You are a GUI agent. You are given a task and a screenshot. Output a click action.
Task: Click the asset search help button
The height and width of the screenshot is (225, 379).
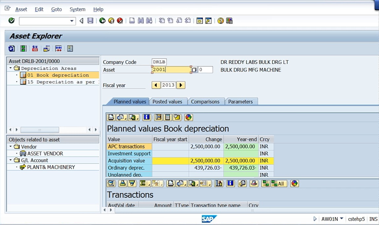click(x=194, y=70)
